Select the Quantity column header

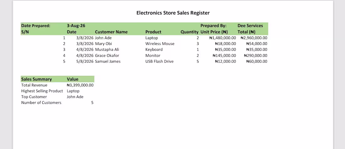pyautogui.click(x=189, y=32)
